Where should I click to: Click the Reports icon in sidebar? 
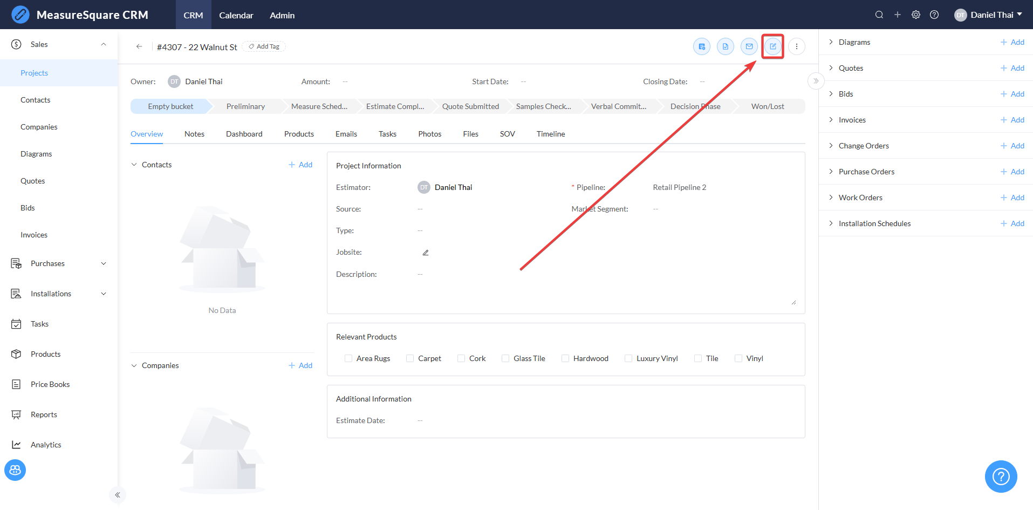coord(16,414)
